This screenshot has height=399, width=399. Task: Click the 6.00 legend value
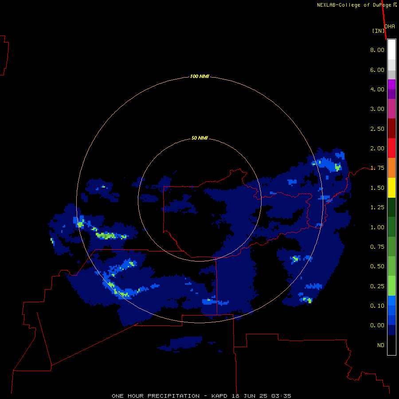point(377,70)
